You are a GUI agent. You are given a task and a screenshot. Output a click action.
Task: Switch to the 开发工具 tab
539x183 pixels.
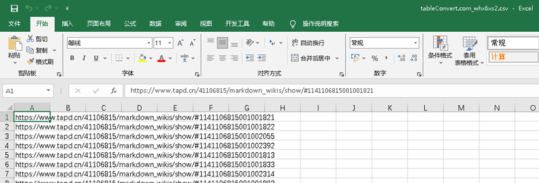(237, 24)
